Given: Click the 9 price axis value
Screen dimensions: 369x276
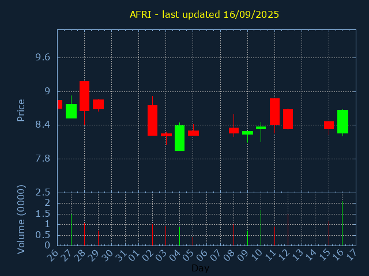Looking at the screenshot, I should pyautogui.click(x=47, y=91).
